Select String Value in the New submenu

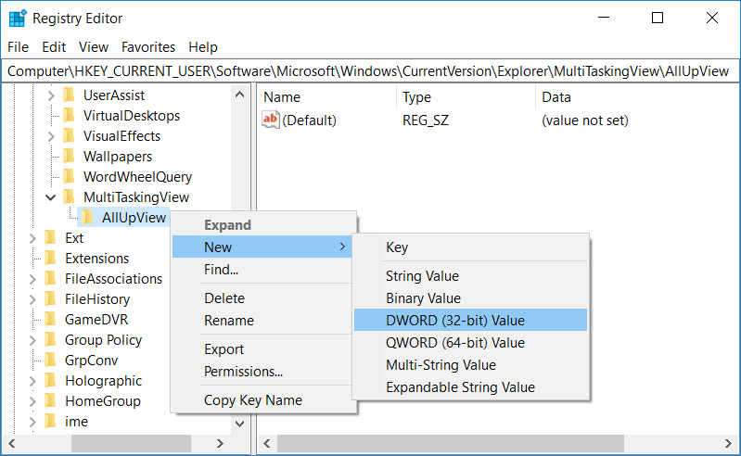[422, 276]
